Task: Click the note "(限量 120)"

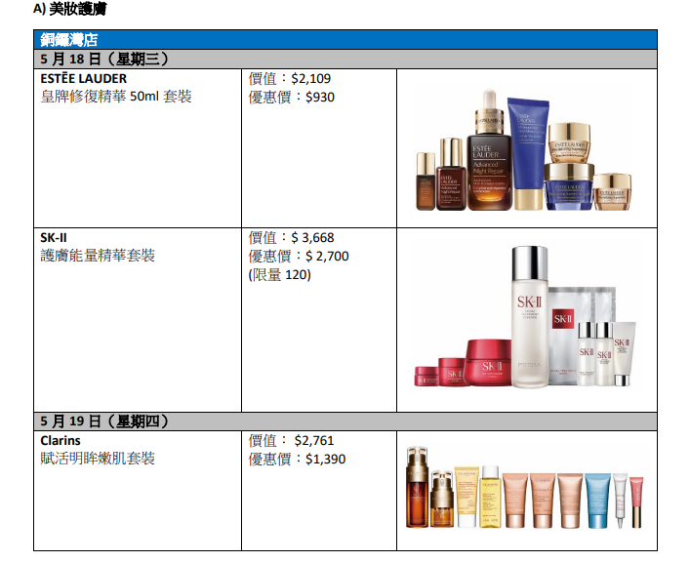Action: [279, 274]
